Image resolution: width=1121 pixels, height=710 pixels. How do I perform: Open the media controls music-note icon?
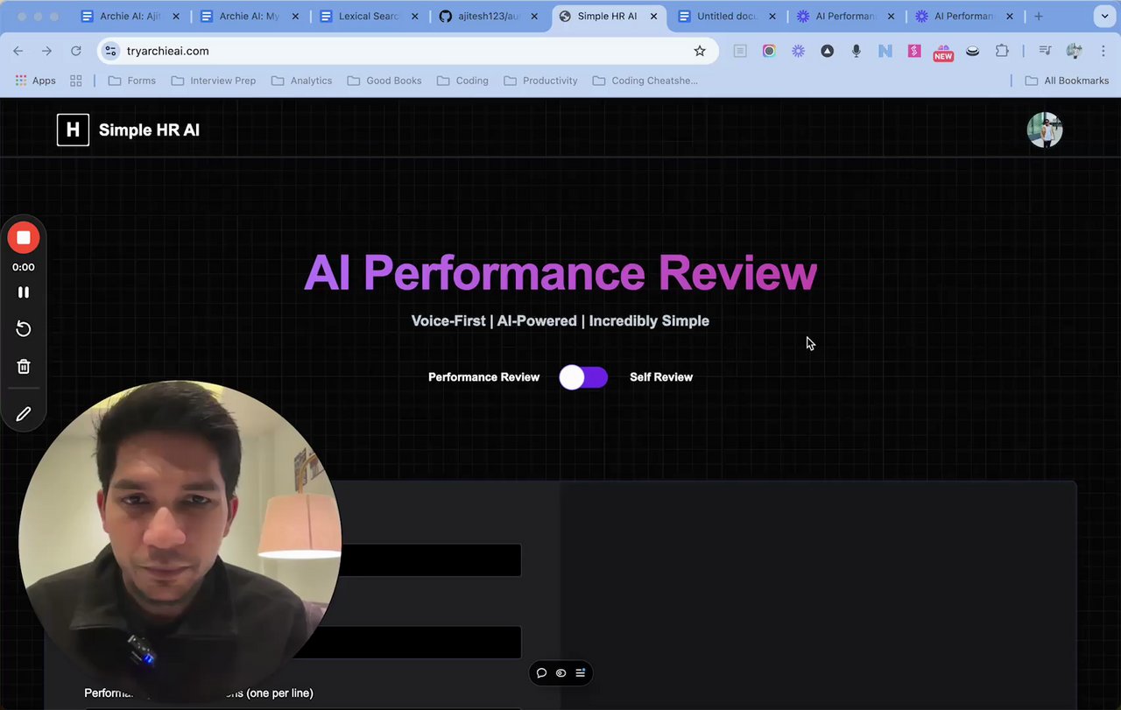[x=1045, y=51]
